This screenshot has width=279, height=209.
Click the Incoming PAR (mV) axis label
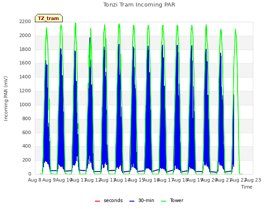[6, 98]
